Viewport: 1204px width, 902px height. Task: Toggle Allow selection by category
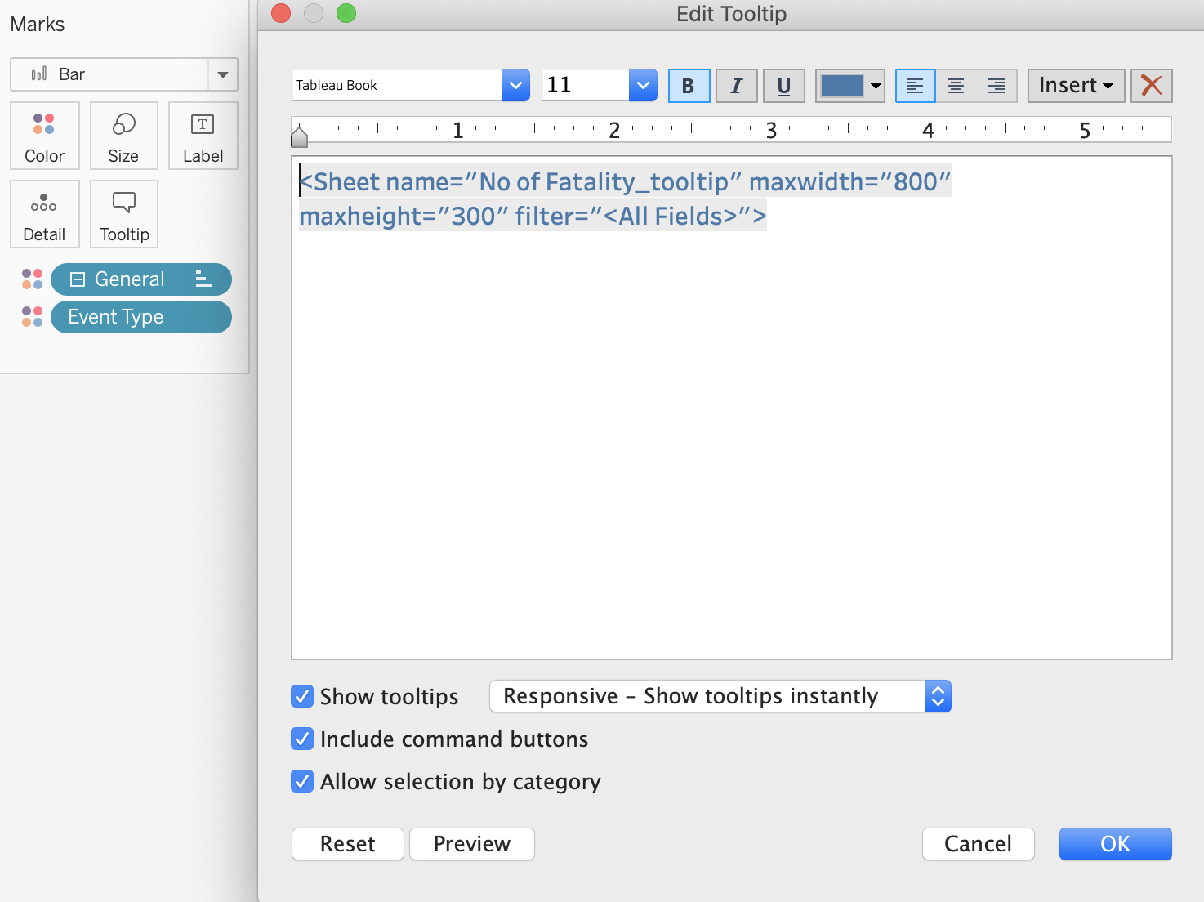(302, 781)
